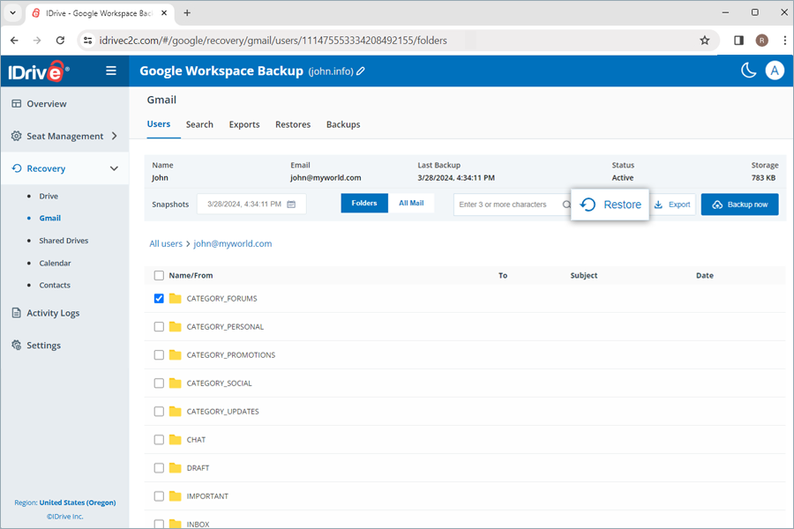The width and height of the screenshot is (794, 529).
Task: Tick the select-all Name/From checkbox
Action: tap(159, 276)
